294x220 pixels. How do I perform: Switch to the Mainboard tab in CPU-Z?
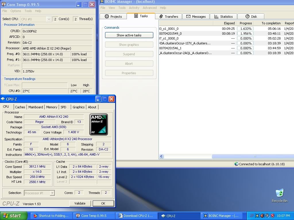pos(36,107)
